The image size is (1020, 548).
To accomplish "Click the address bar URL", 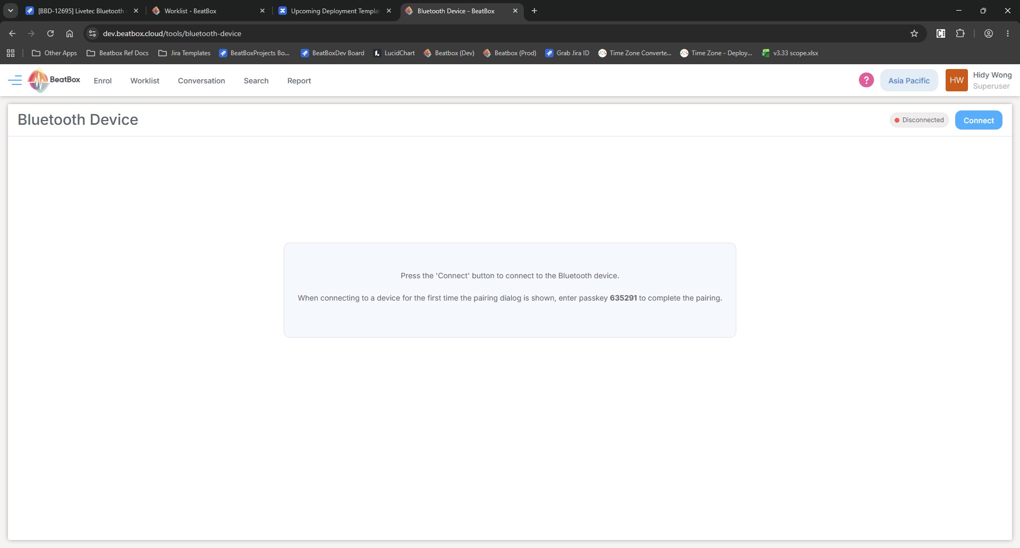I will tap(172, 33).
